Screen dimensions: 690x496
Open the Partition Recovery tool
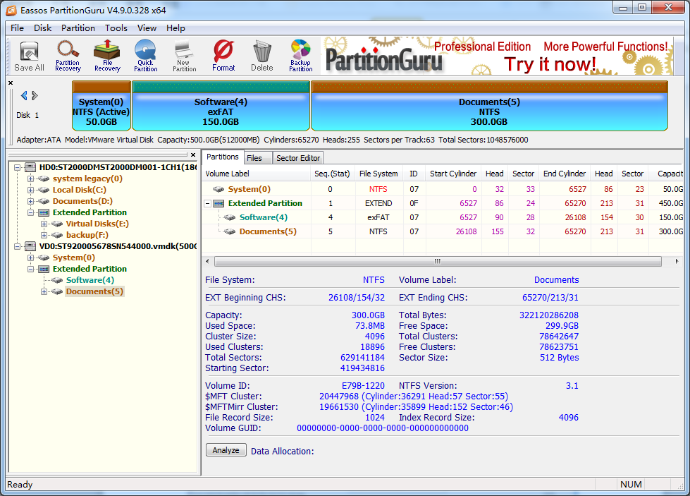pos(68,56)
